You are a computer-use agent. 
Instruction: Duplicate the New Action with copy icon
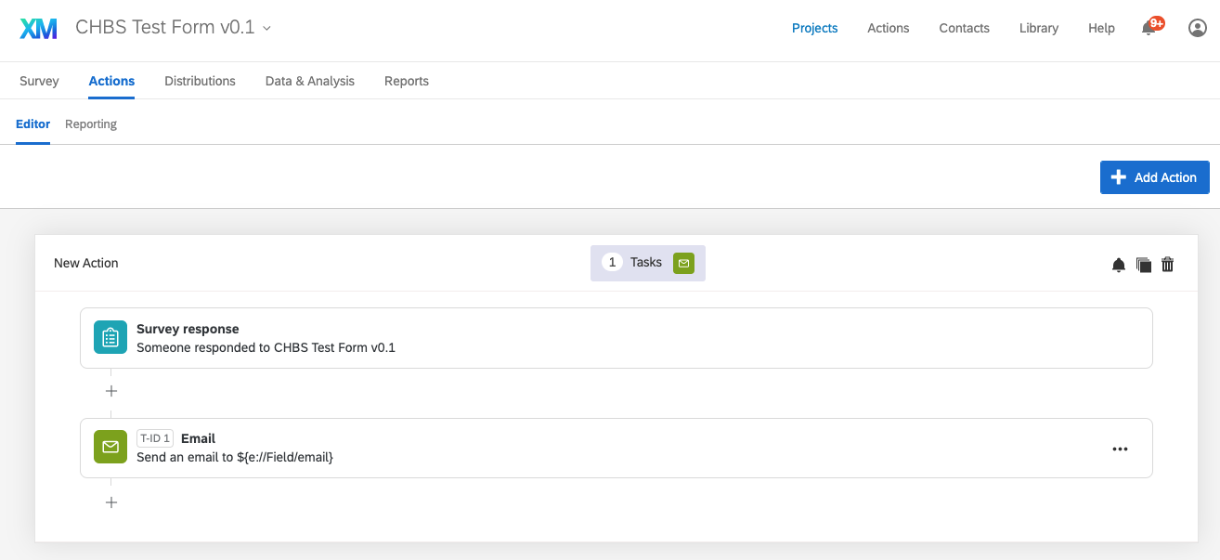coord(1144,265)
